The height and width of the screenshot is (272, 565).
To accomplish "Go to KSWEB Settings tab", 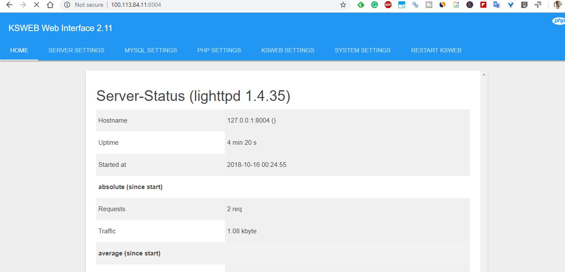I will tap(288, 50).
